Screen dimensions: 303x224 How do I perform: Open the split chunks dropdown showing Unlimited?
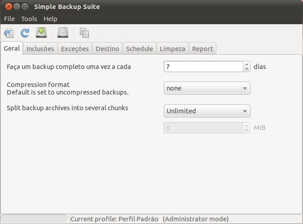207,111
